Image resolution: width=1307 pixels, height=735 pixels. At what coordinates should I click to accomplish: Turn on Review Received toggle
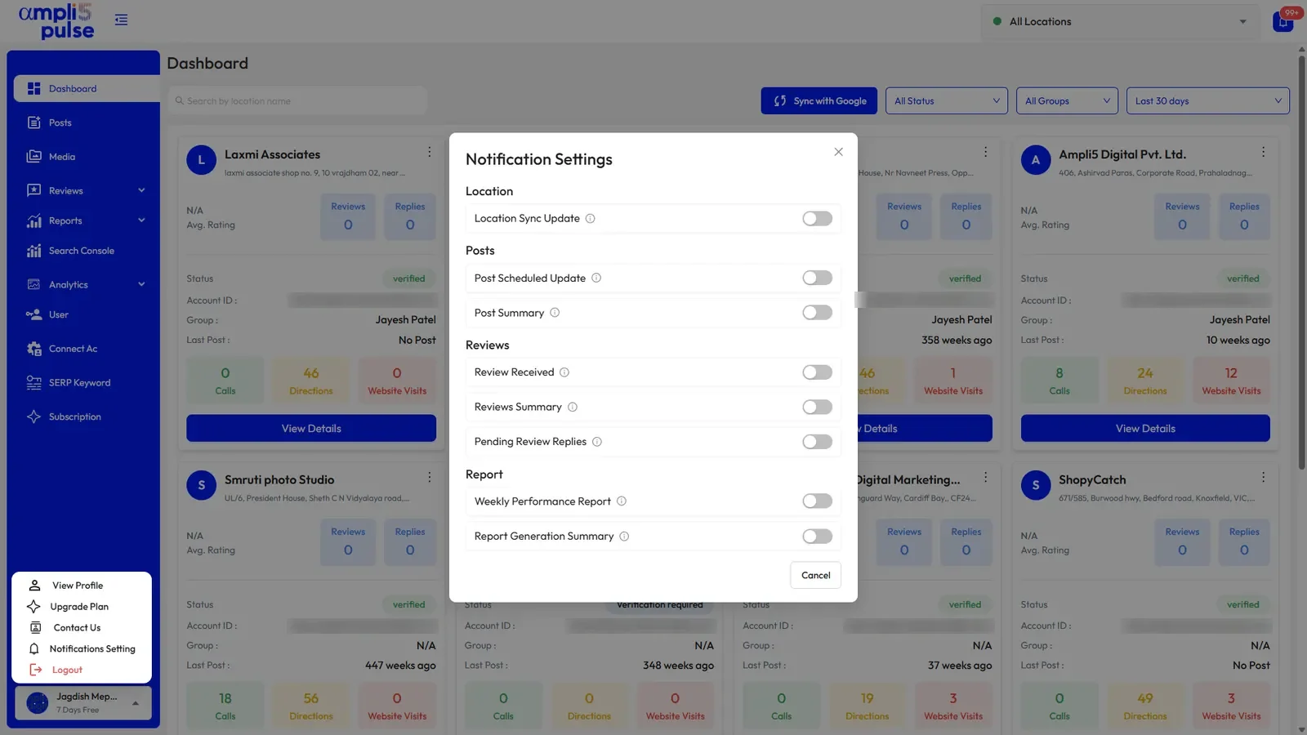[x=817, y=372]
